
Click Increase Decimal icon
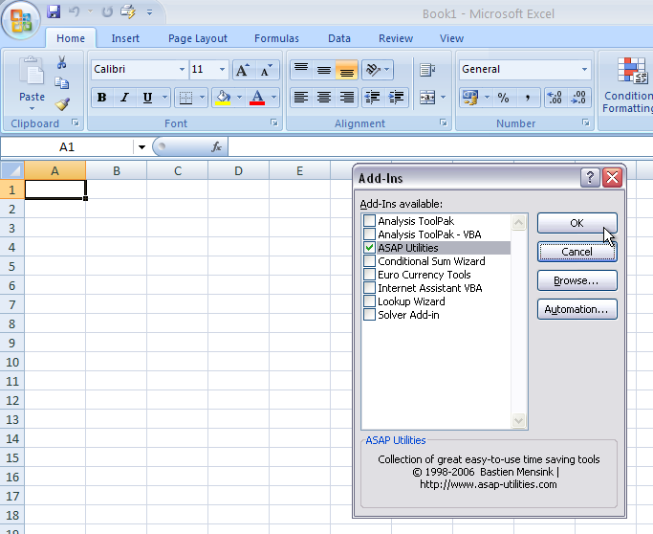pos(555,98)
